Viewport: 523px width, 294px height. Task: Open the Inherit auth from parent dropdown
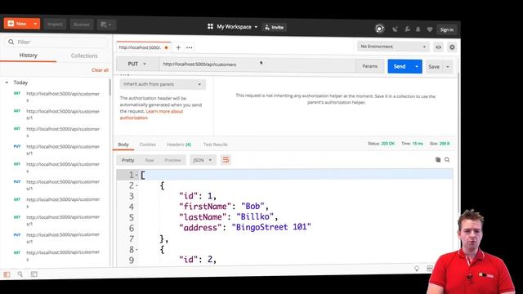[x=163, y=84]
